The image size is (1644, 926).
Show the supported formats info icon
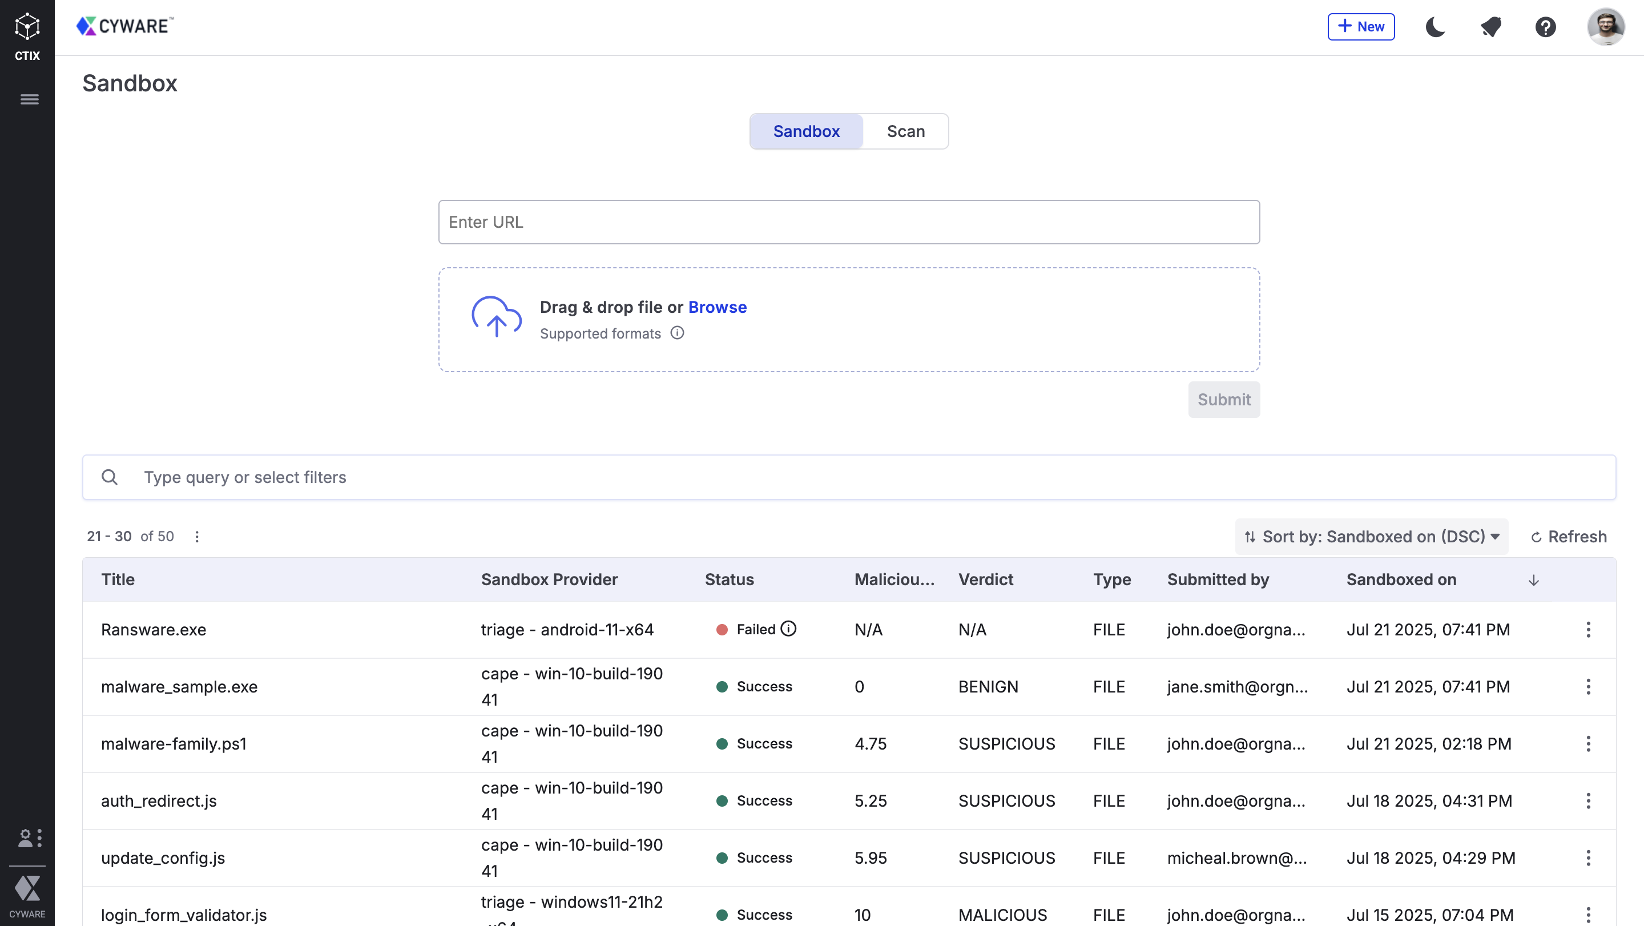[x=677, y=333]
